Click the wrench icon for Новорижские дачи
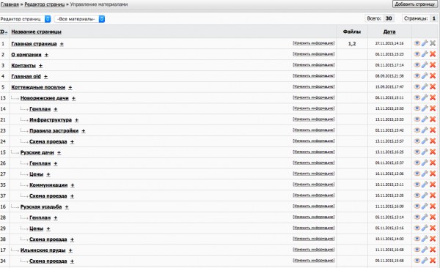Screen dimensions: 440x268 click(x=425, y=97)
